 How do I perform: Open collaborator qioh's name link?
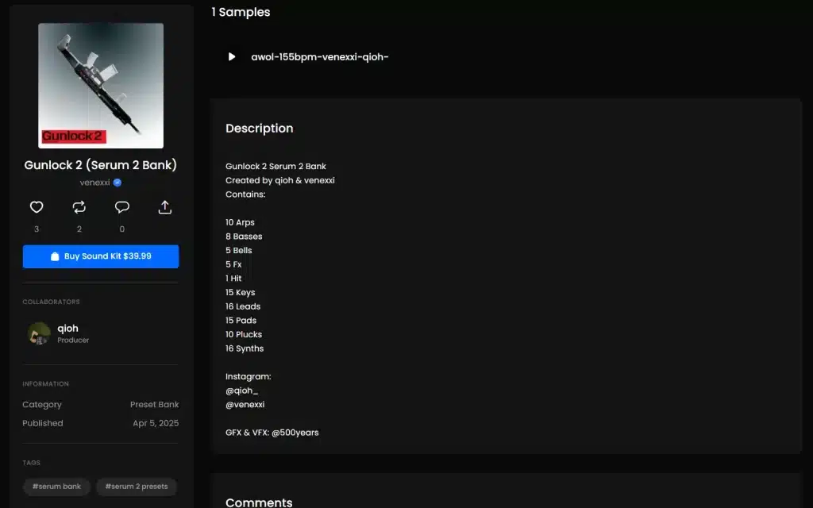click(67, 328)
